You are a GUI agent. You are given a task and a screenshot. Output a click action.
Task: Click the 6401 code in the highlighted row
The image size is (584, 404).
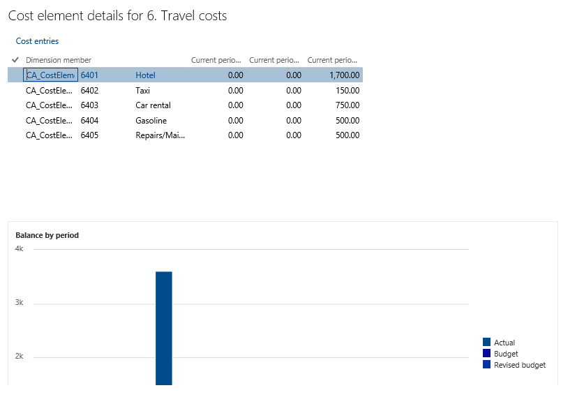(89, 75)
